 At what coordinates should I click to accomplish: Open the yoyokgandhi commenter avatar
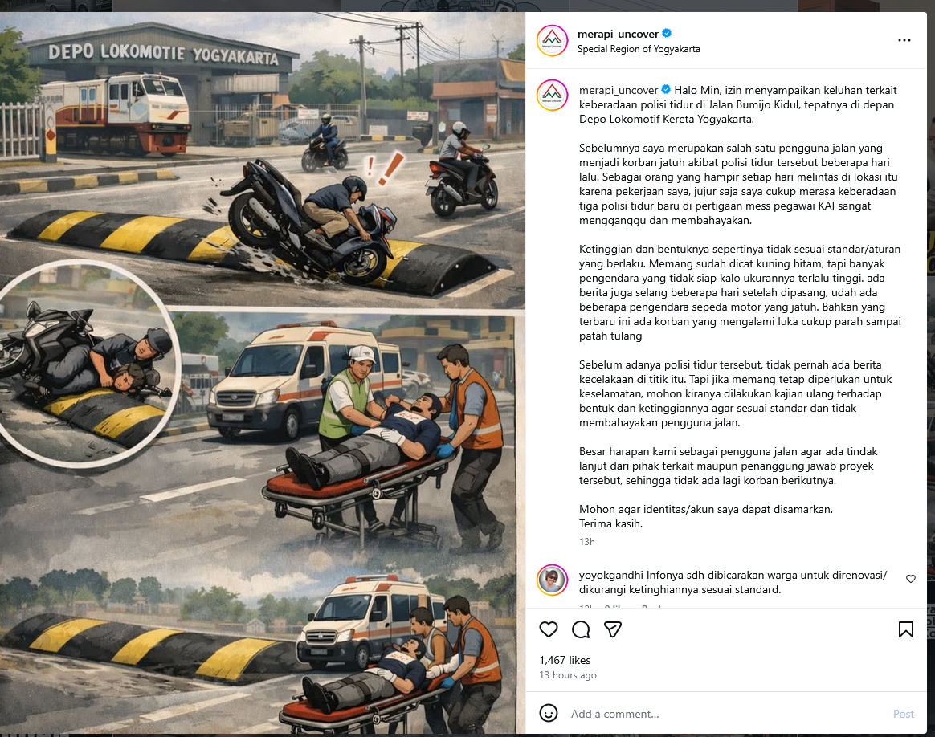[552, 580]
